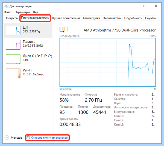The image size is (164, 146).
Task: Select the Диск 0 mini graph thumbnail
Action: click(13, 59)
